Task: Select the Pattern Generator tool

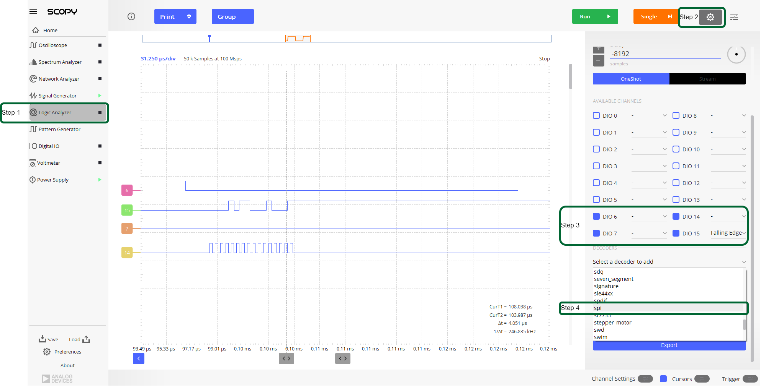Action: pos(59,129)
